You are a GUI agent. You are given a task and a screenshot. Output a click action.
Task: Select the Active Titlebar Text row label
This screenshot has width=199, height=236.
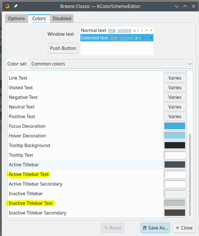[x=29, y=174]
